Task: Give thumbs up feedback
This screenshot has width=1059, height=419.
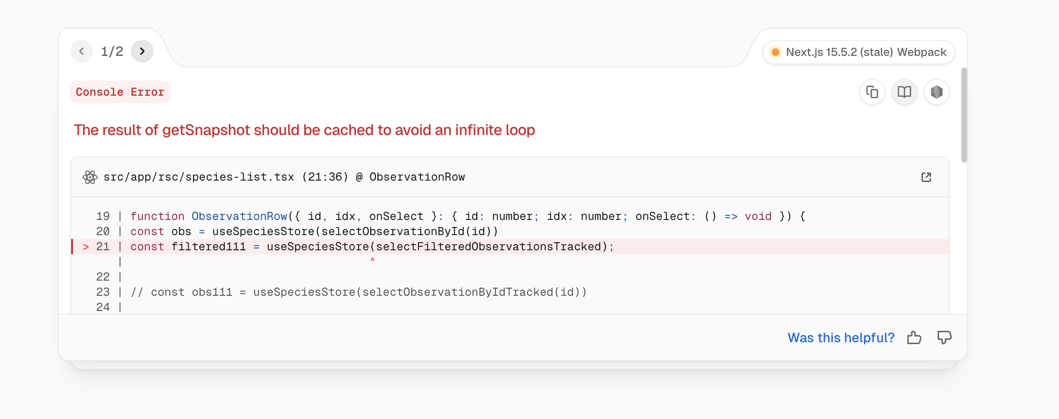Action: tap(914, 337)
